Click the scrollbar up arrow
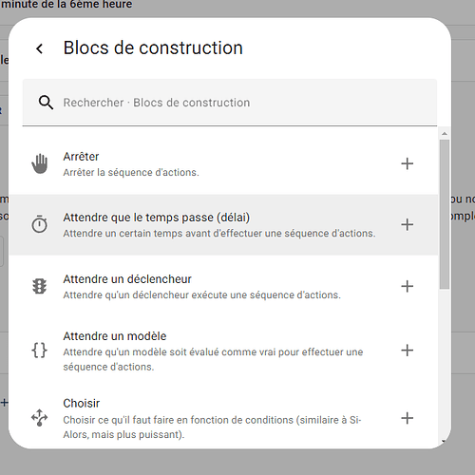 click(445, 134)
